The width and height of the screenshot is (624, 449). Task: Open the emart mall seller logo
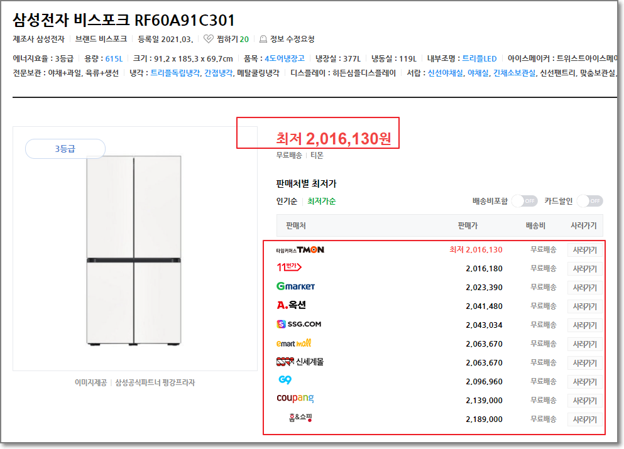[293, 343]
